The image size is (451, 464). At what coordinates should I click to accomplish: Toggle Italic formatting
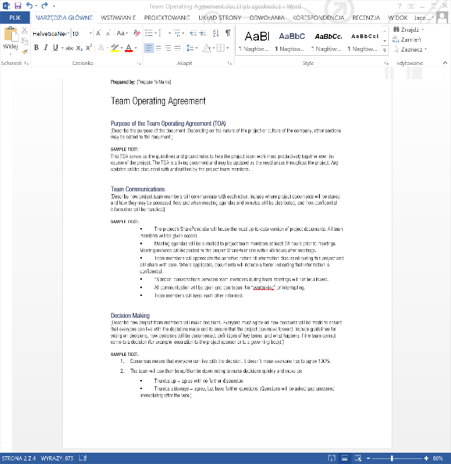coord(46,48)
